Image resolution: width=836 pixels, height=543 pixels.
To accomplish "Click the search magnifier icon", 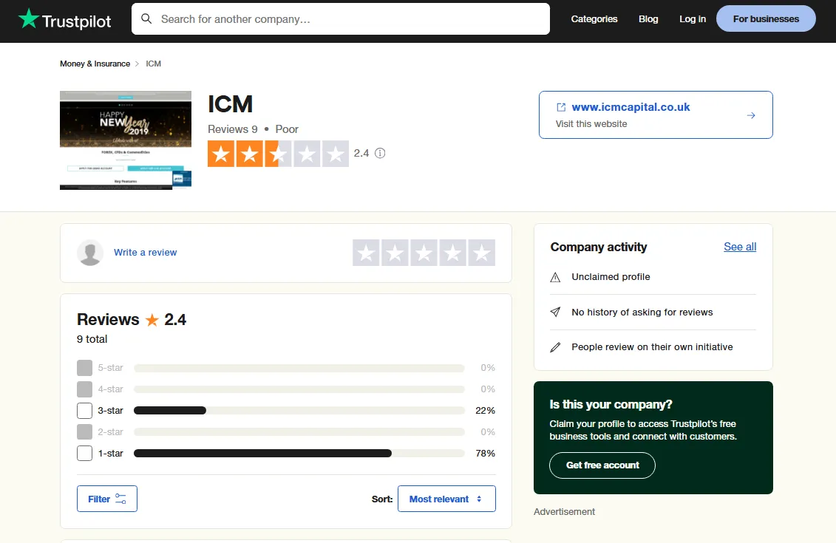I will [x=146, y=19].
